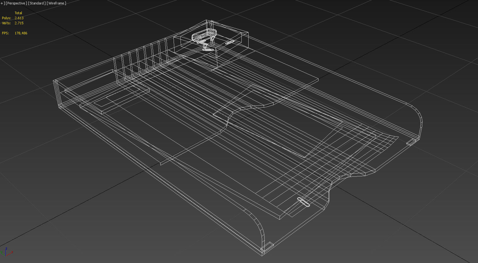
Task: Click the FPS value 178,486
Action: pos(21,33)
